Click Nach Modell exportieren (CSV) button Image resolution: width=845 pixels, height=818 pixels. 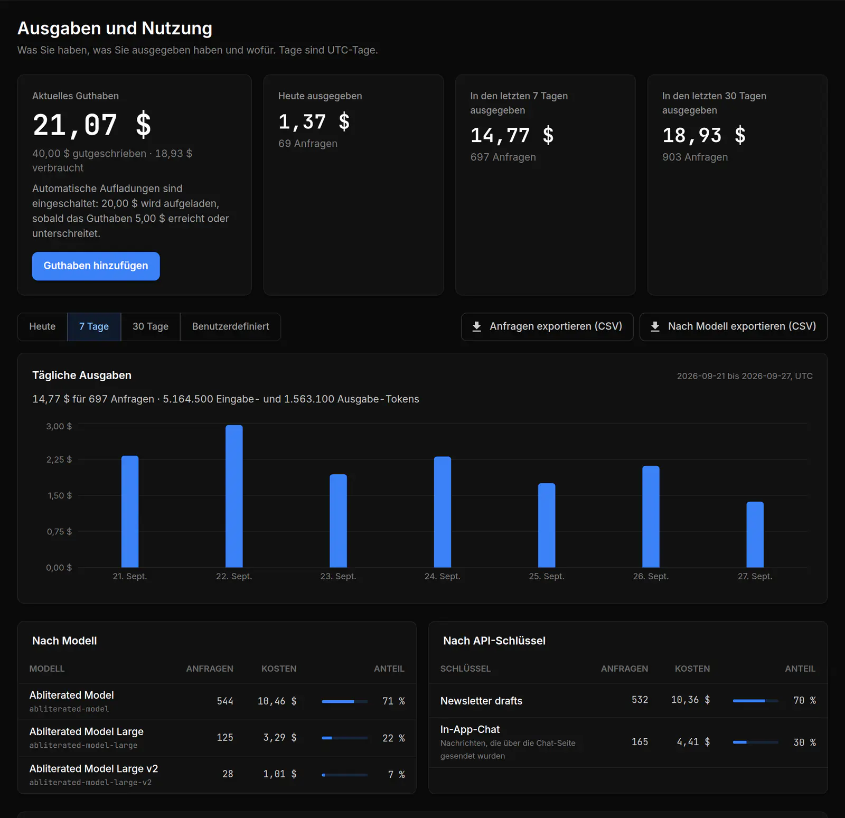coord(734,327)
